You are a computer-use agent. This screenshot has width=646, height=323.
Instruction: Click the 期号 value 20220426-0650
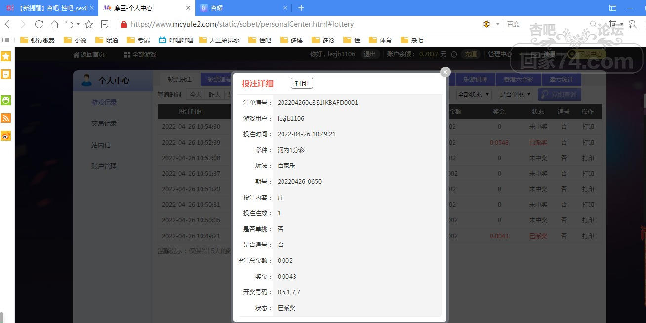(x=299, y=181)
